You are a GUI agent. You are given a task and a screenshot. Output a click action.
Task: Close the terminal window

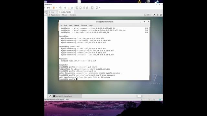point(148,22)
